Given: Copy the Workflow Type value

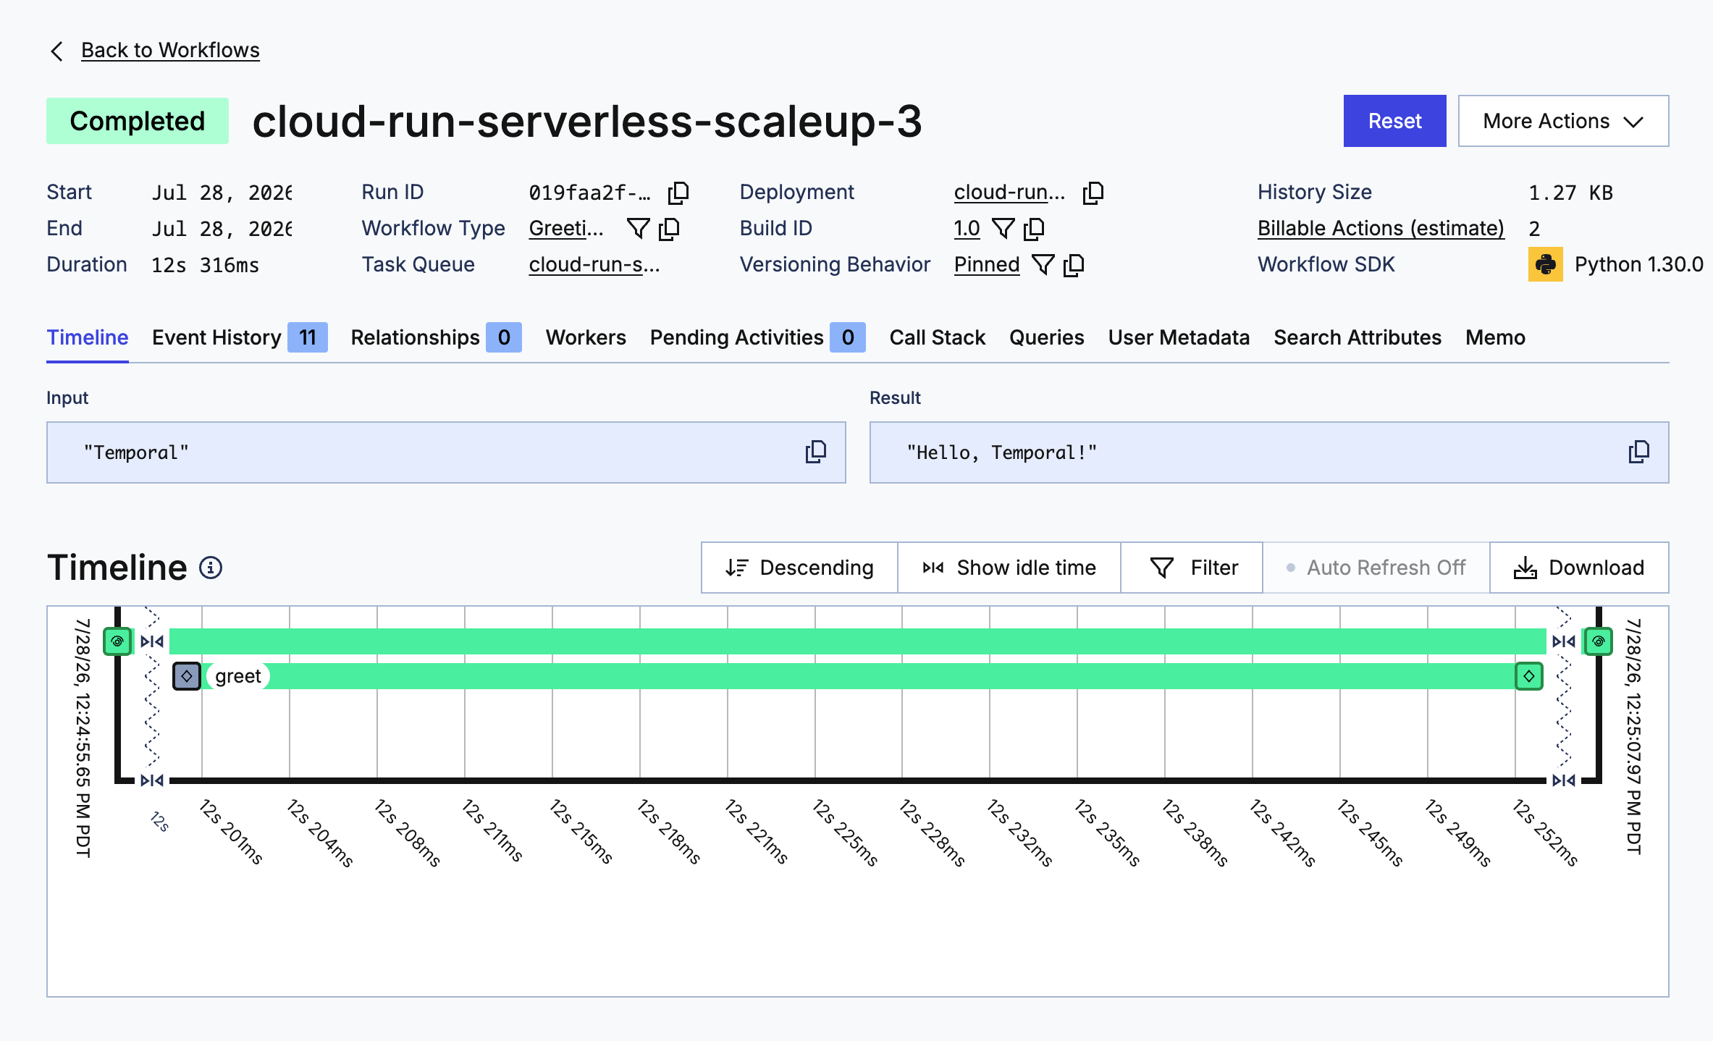Looking at the screenshot, I should click(x=670, y=229).
